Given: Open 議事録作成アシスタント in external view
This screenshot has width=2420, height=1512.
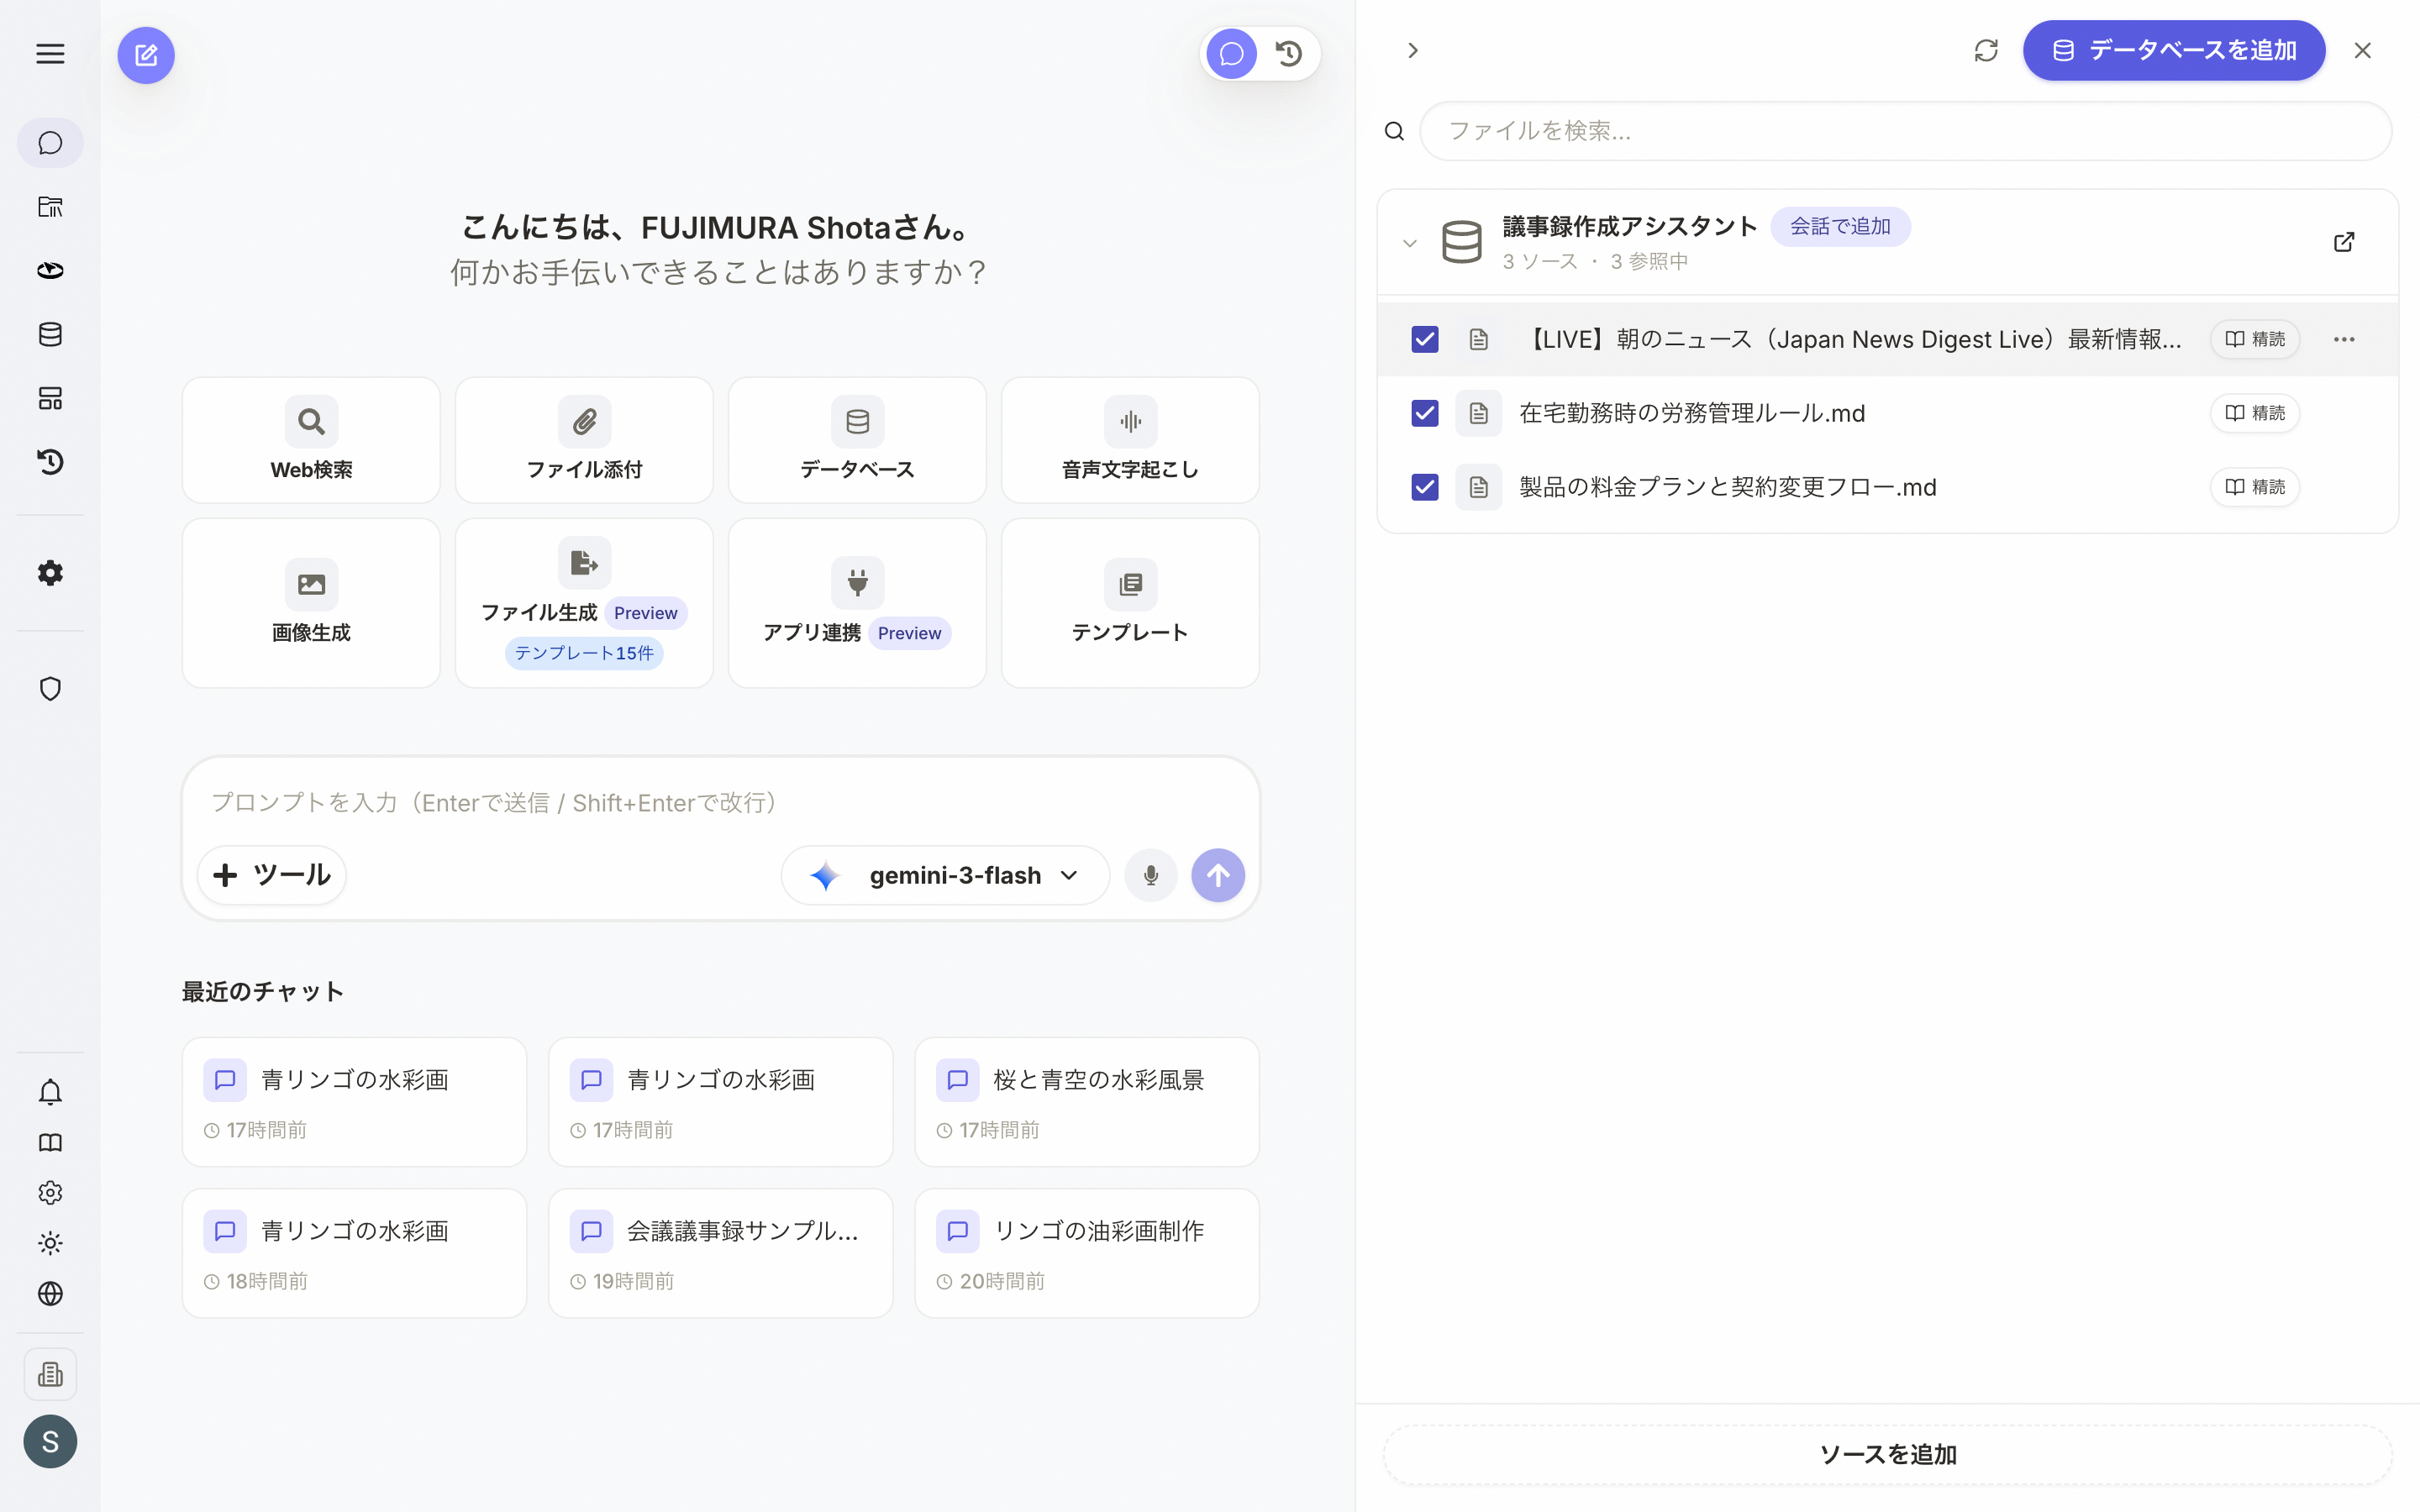Looking at the screenshot, I should (x=2344, y=242).
